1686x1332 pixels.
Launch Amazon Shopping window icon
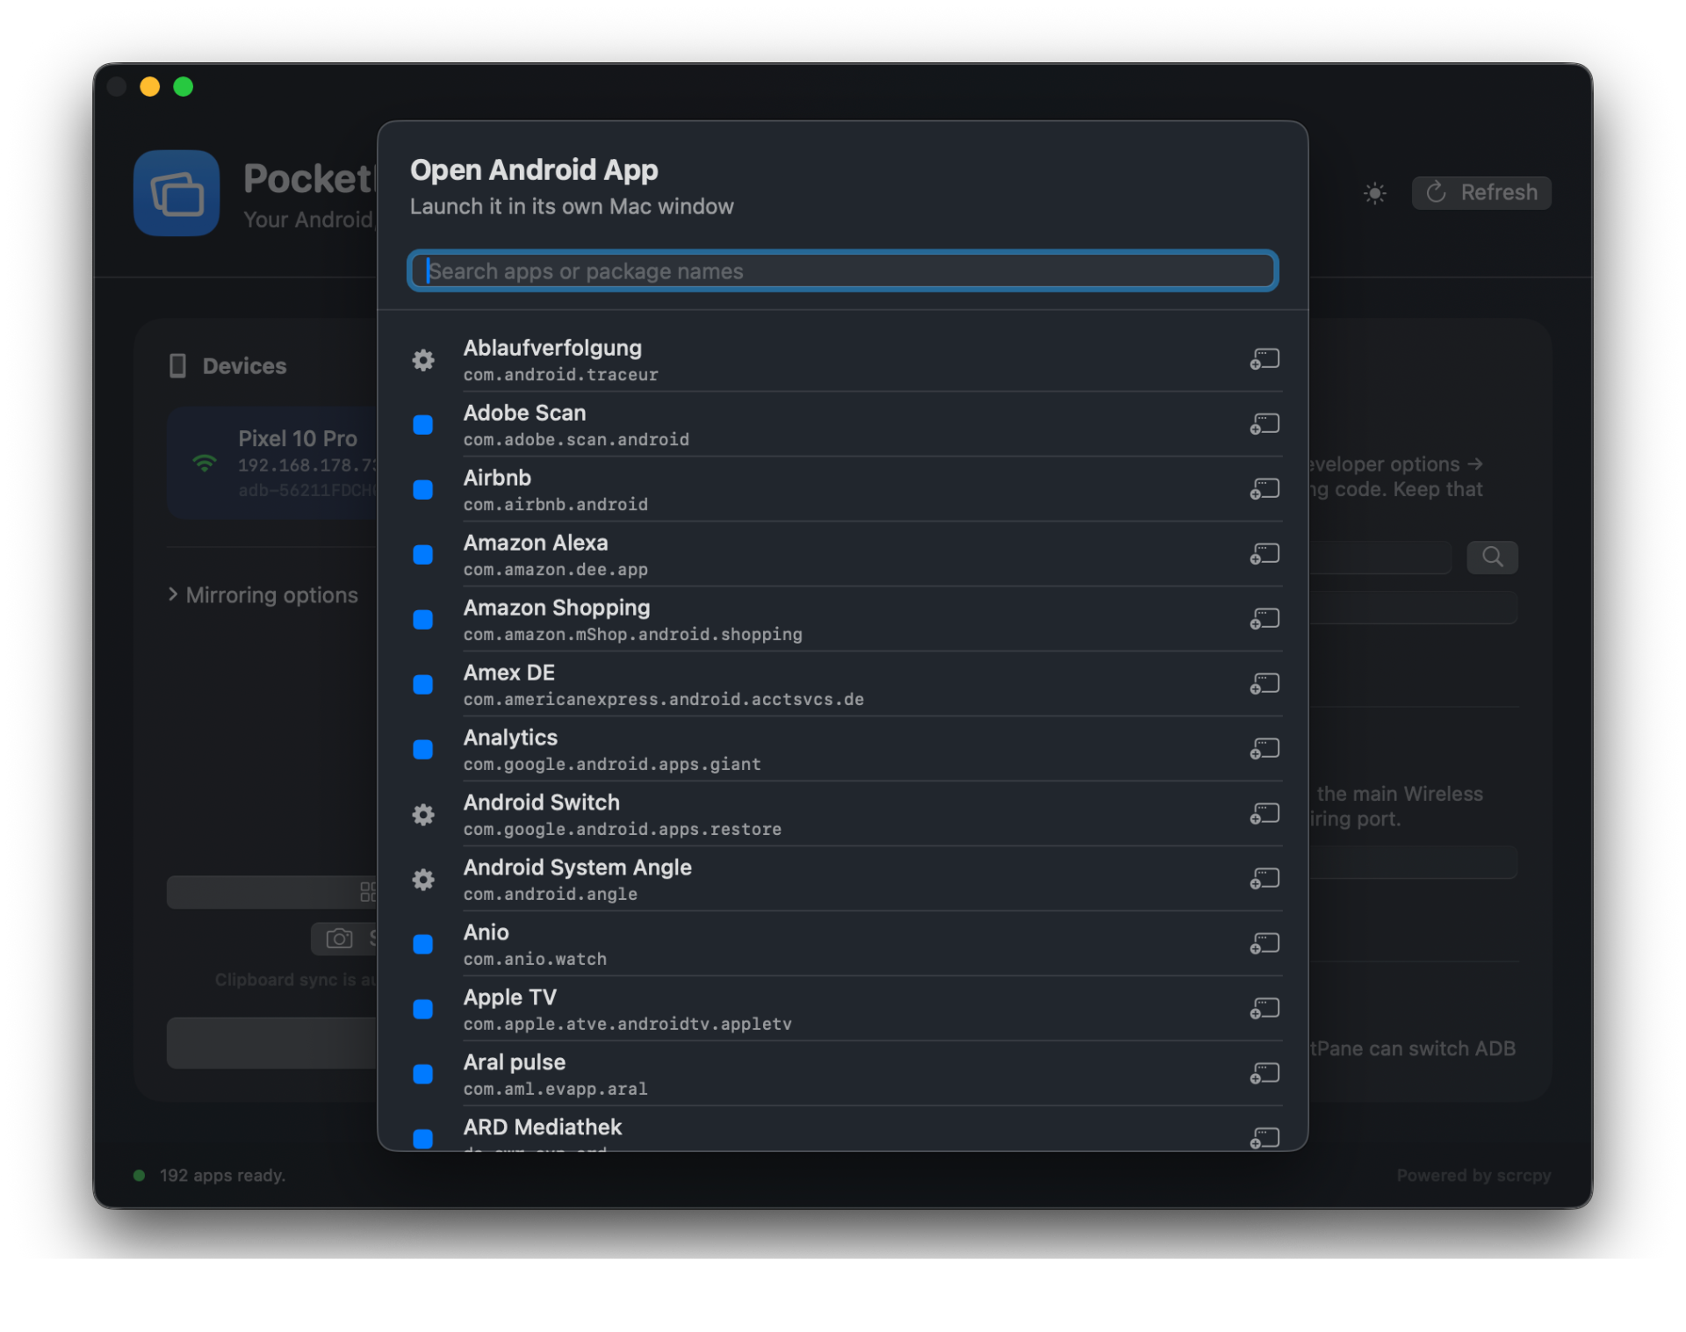(1264, 619)
